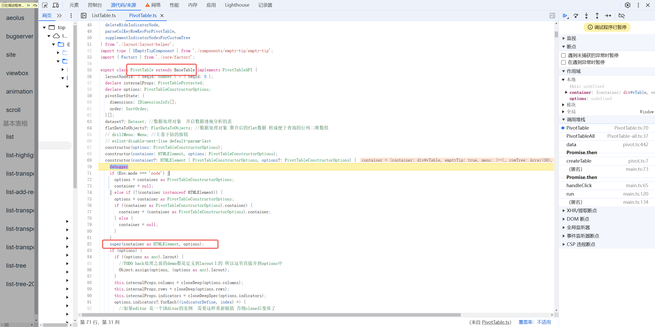This screenshot has height=327, width=655.
Task: Switch to the ListTable.ts file tab
Action: pos(104,16)
